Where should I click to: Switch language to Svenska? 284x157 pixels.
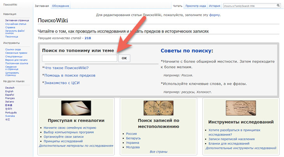tap(10, 116)
